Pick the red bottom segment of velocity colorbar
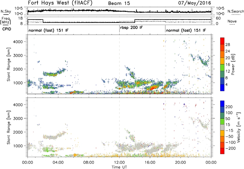The height and width of the screenshot is (169, 244). tap(222, 151)
